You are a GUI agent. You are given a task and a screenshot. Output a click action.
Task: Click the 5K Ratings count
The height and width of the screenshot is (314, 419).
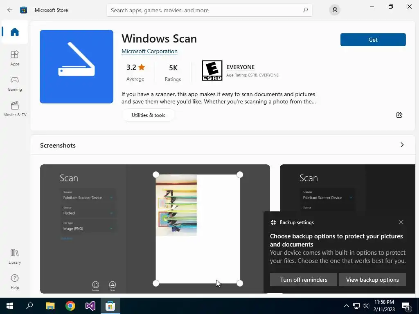[173, 73]
